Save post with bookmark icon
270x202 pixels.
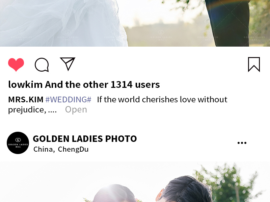pos(254,65)
